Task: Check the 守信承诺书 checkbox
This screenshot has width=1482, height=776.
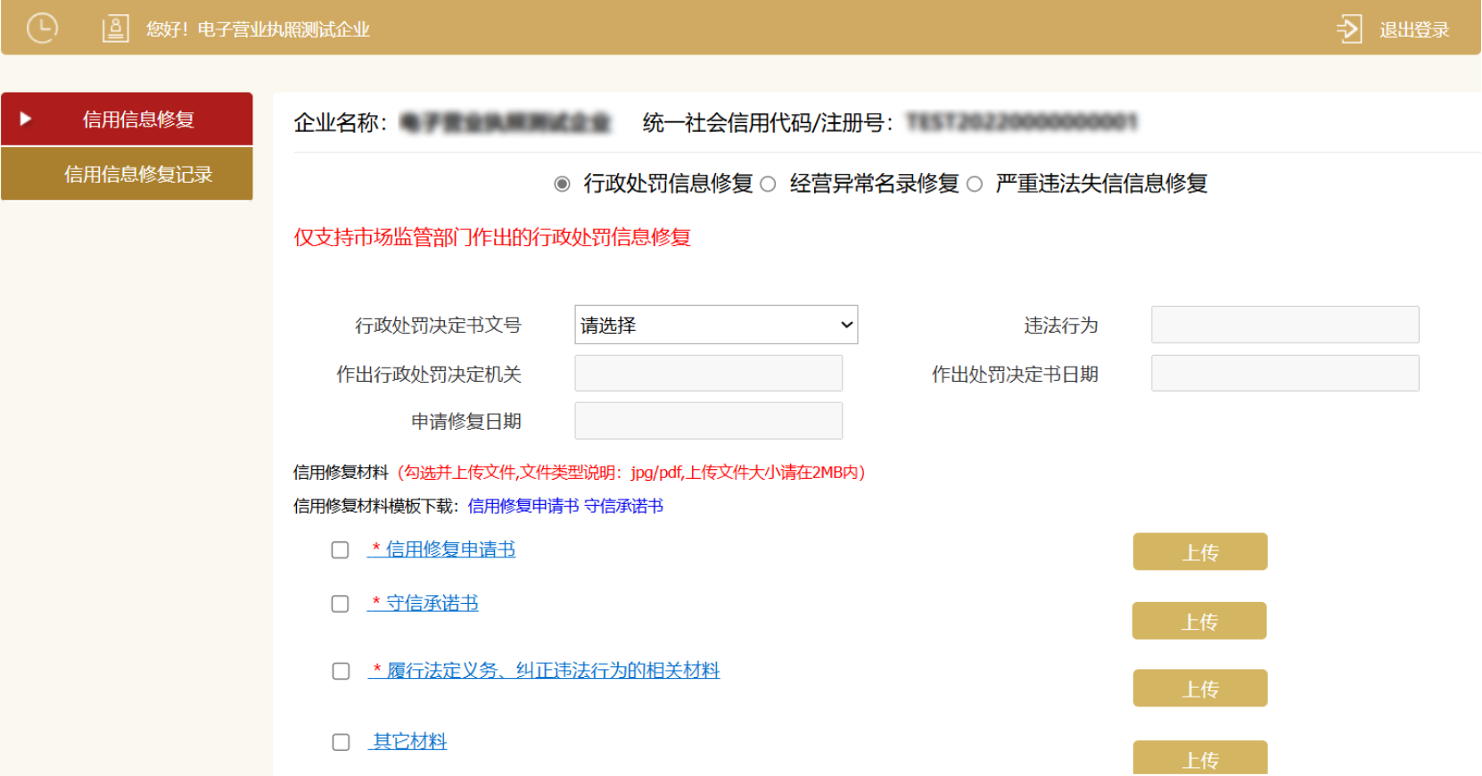Action: click(340, 605)
